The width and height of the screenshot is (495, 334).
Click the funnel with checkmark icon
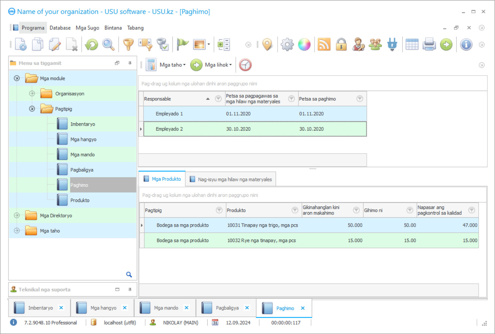pos(162,44)
